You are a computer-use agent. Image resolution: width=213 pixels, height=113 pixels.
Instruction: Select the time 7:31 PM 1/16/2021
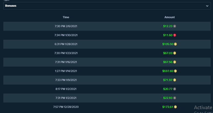tap(66, 62)
